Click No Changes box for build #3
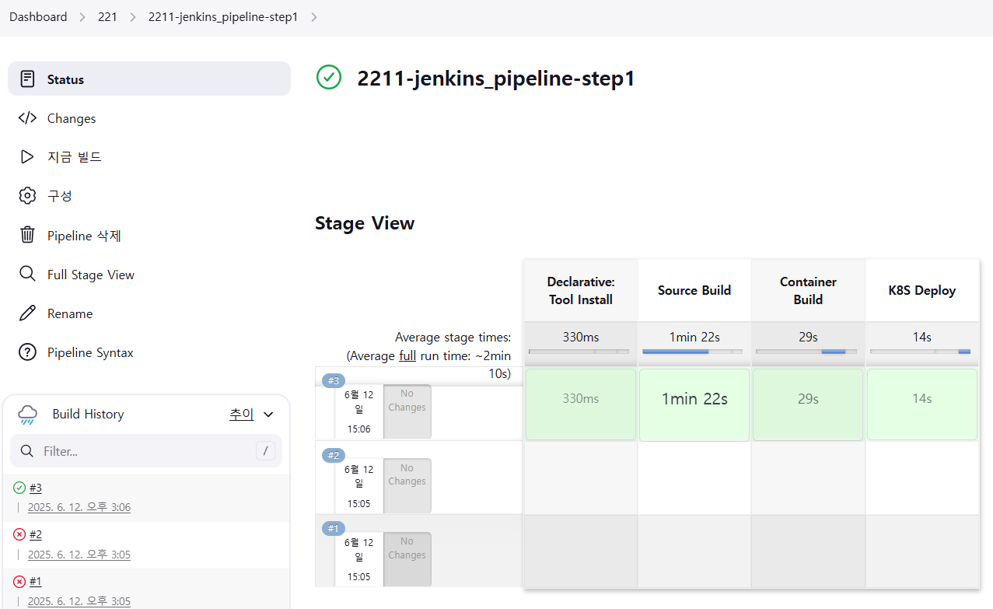The image size is (993, 609). tap(407, 411)
